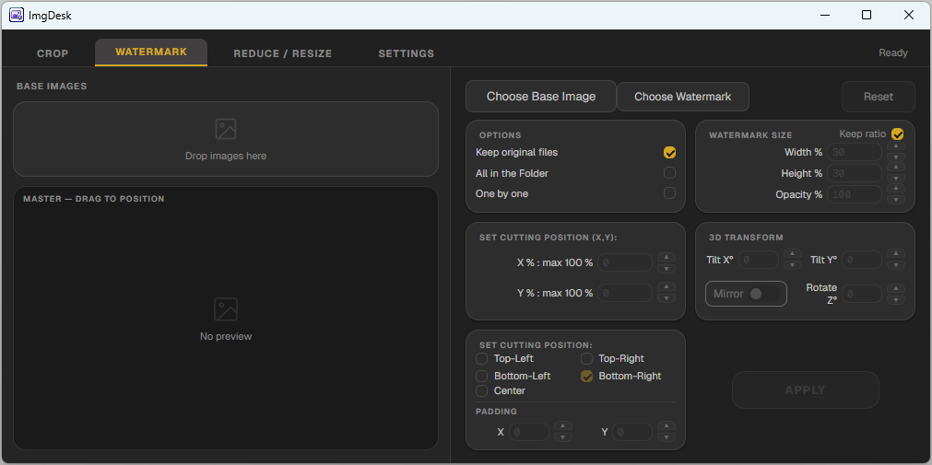Decrease Opacity % with down arrow
The width and height of the screenshot is (932, 465).
point(896,200)
